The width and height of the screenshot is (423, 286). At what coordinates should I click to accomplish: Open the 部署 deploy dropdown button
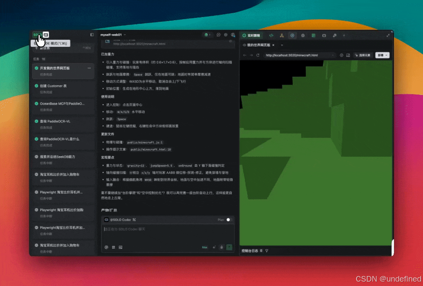[x=382, y=55]
